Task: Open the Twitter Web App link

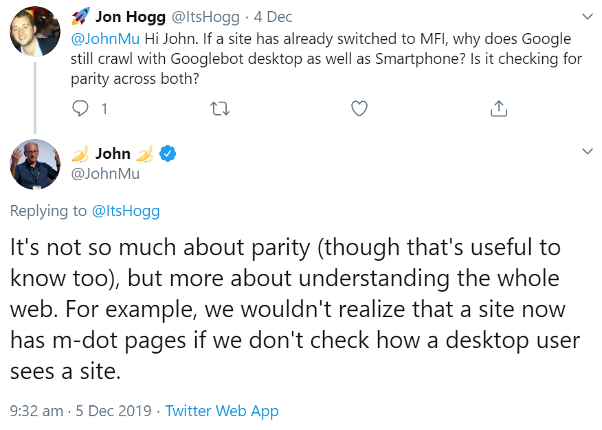Action: point(222,411)
